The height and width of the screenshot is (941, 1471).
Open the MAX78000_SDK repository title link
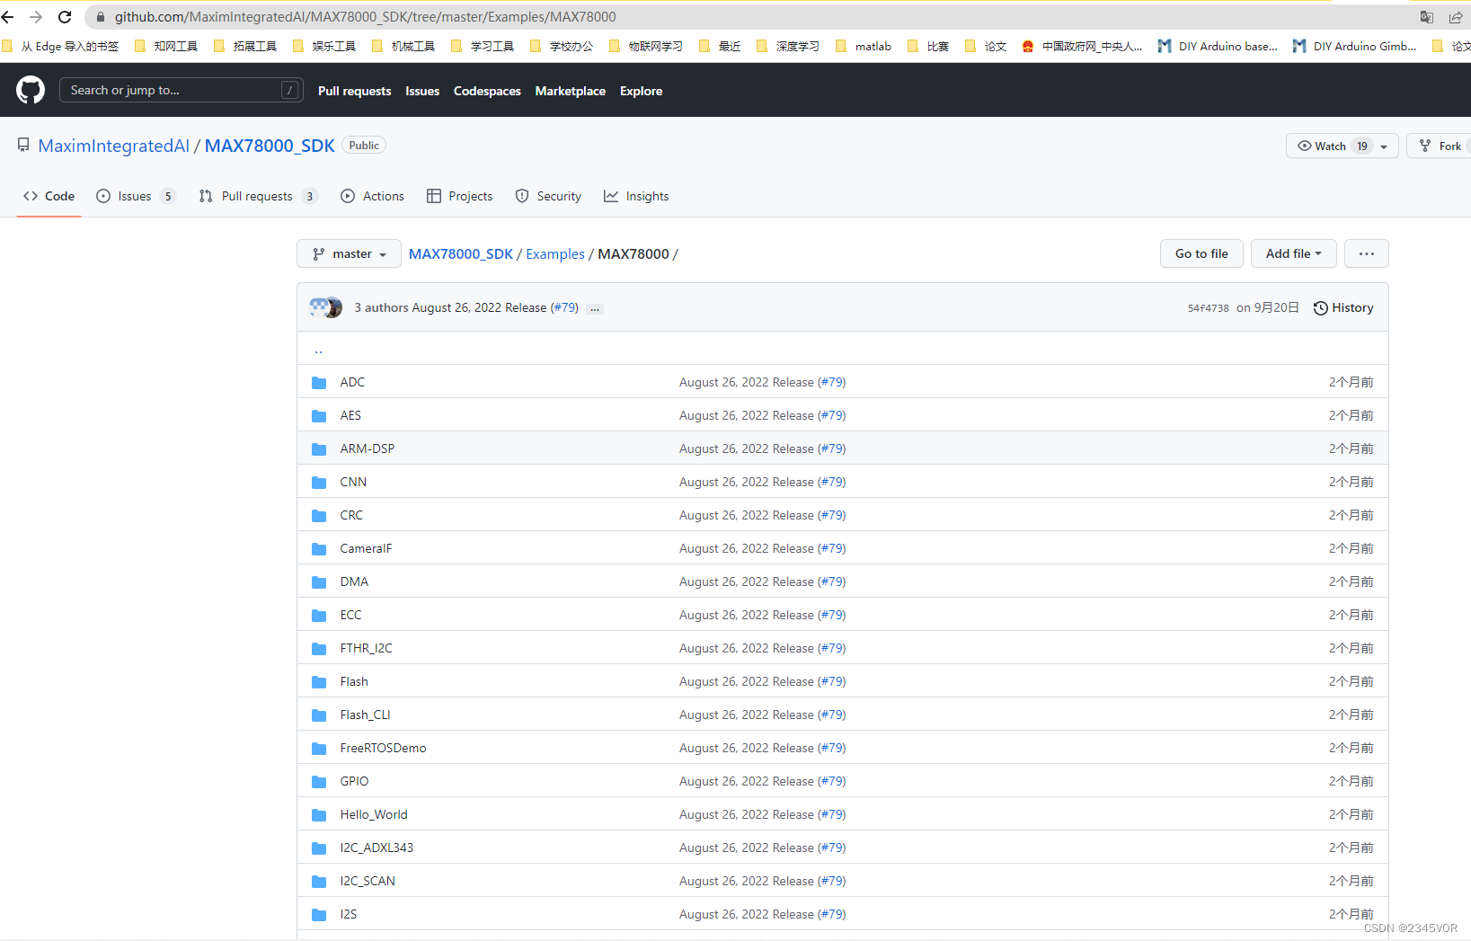click(x=270, y=146)
